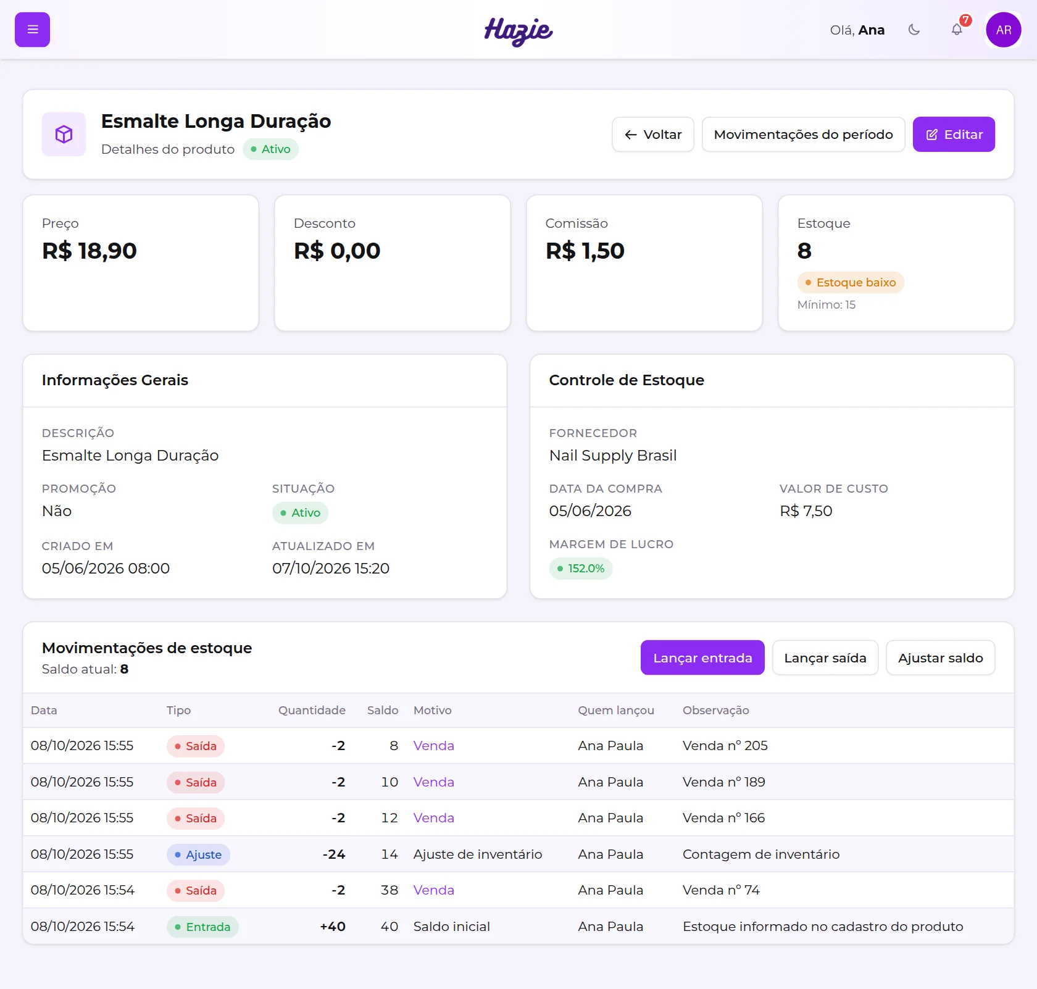
Task: Click the +40 quantity cell
Action: point(333,927)
